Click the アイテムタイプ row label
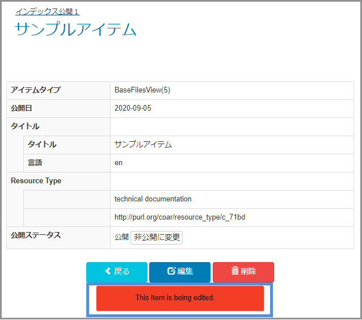The width and height of the screenshot is (362, 320). 36,90
